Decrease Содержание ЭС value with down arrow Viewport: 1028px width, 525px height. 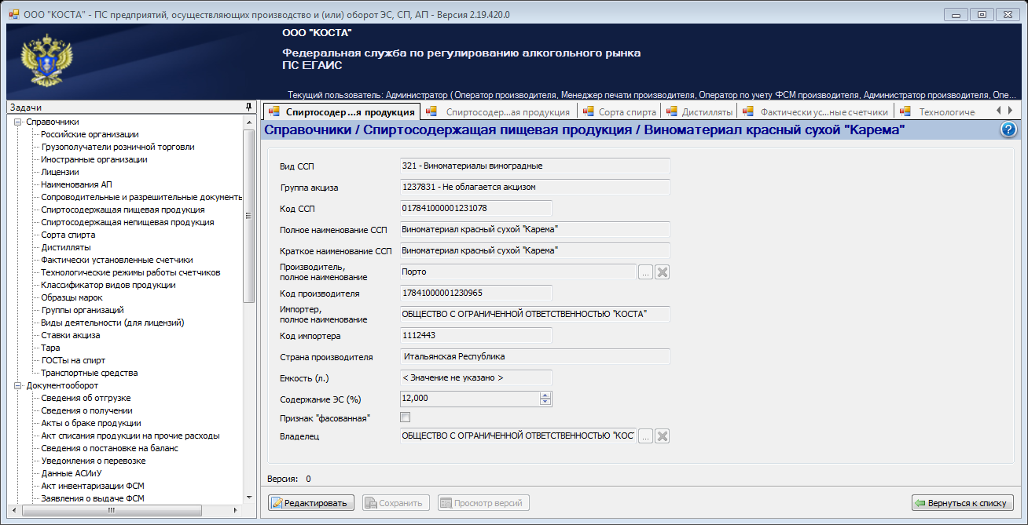tap(545, 402)
